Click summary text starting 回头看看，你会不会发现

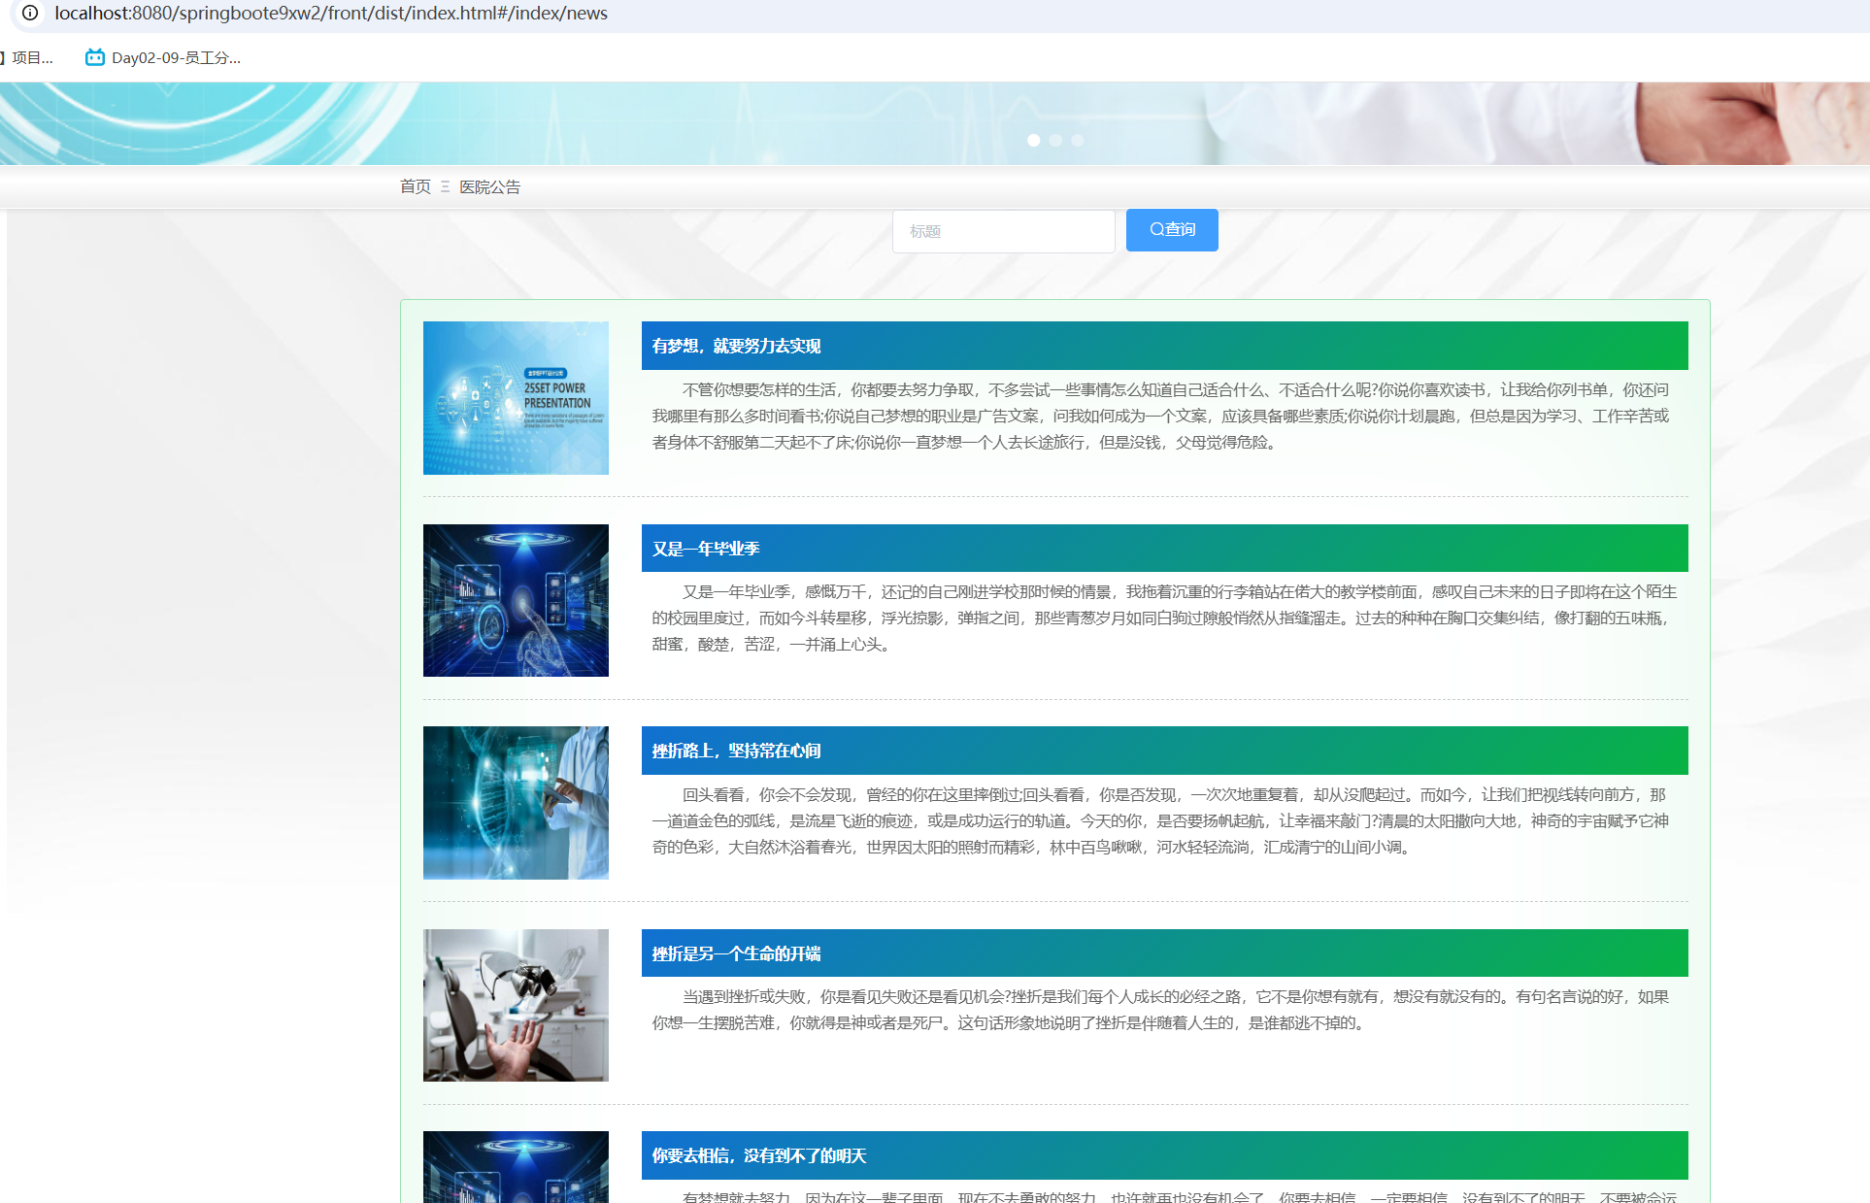click(1160, 820)
